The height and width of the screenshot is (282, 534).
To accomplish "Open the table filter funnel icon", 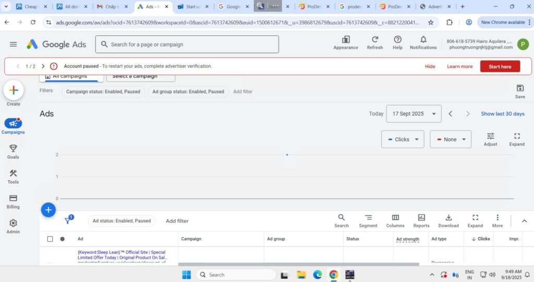I will pyautogui.click(x=68, y=220).
